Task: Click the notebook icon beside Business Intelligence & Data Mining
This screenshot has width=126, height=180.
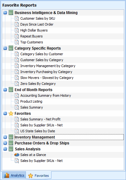Action: tap(11, 12)
